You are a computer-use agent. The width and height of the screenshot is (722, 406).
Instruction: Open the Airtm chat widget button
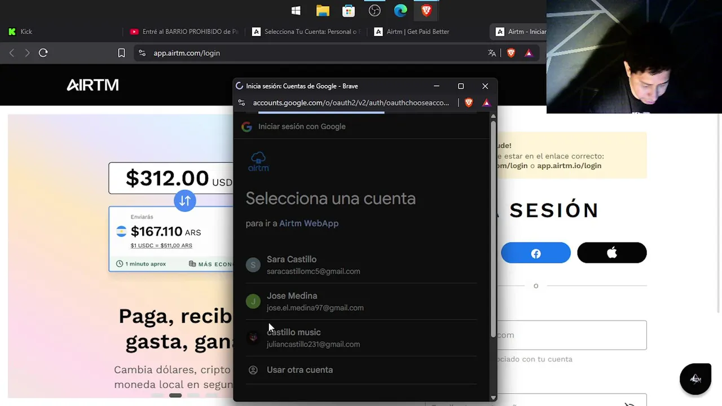point(695,379)
